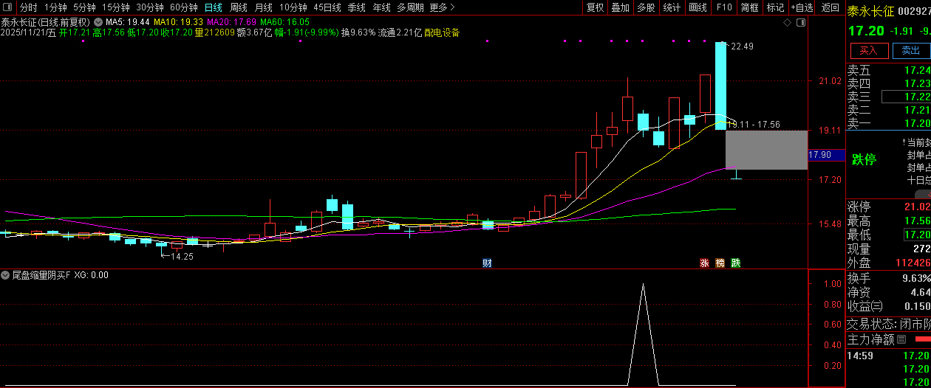Select the 60分钟 period tab

click(x=183, y=7)
